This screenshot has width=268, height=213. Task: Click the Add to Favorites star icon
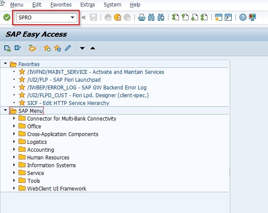coord(47,48)
